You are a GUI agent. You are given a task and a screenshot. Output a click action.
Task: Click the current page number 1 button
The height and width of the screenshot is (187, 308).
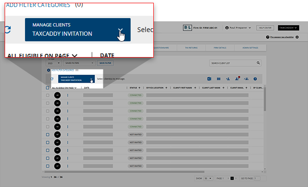tap(232, 178)
